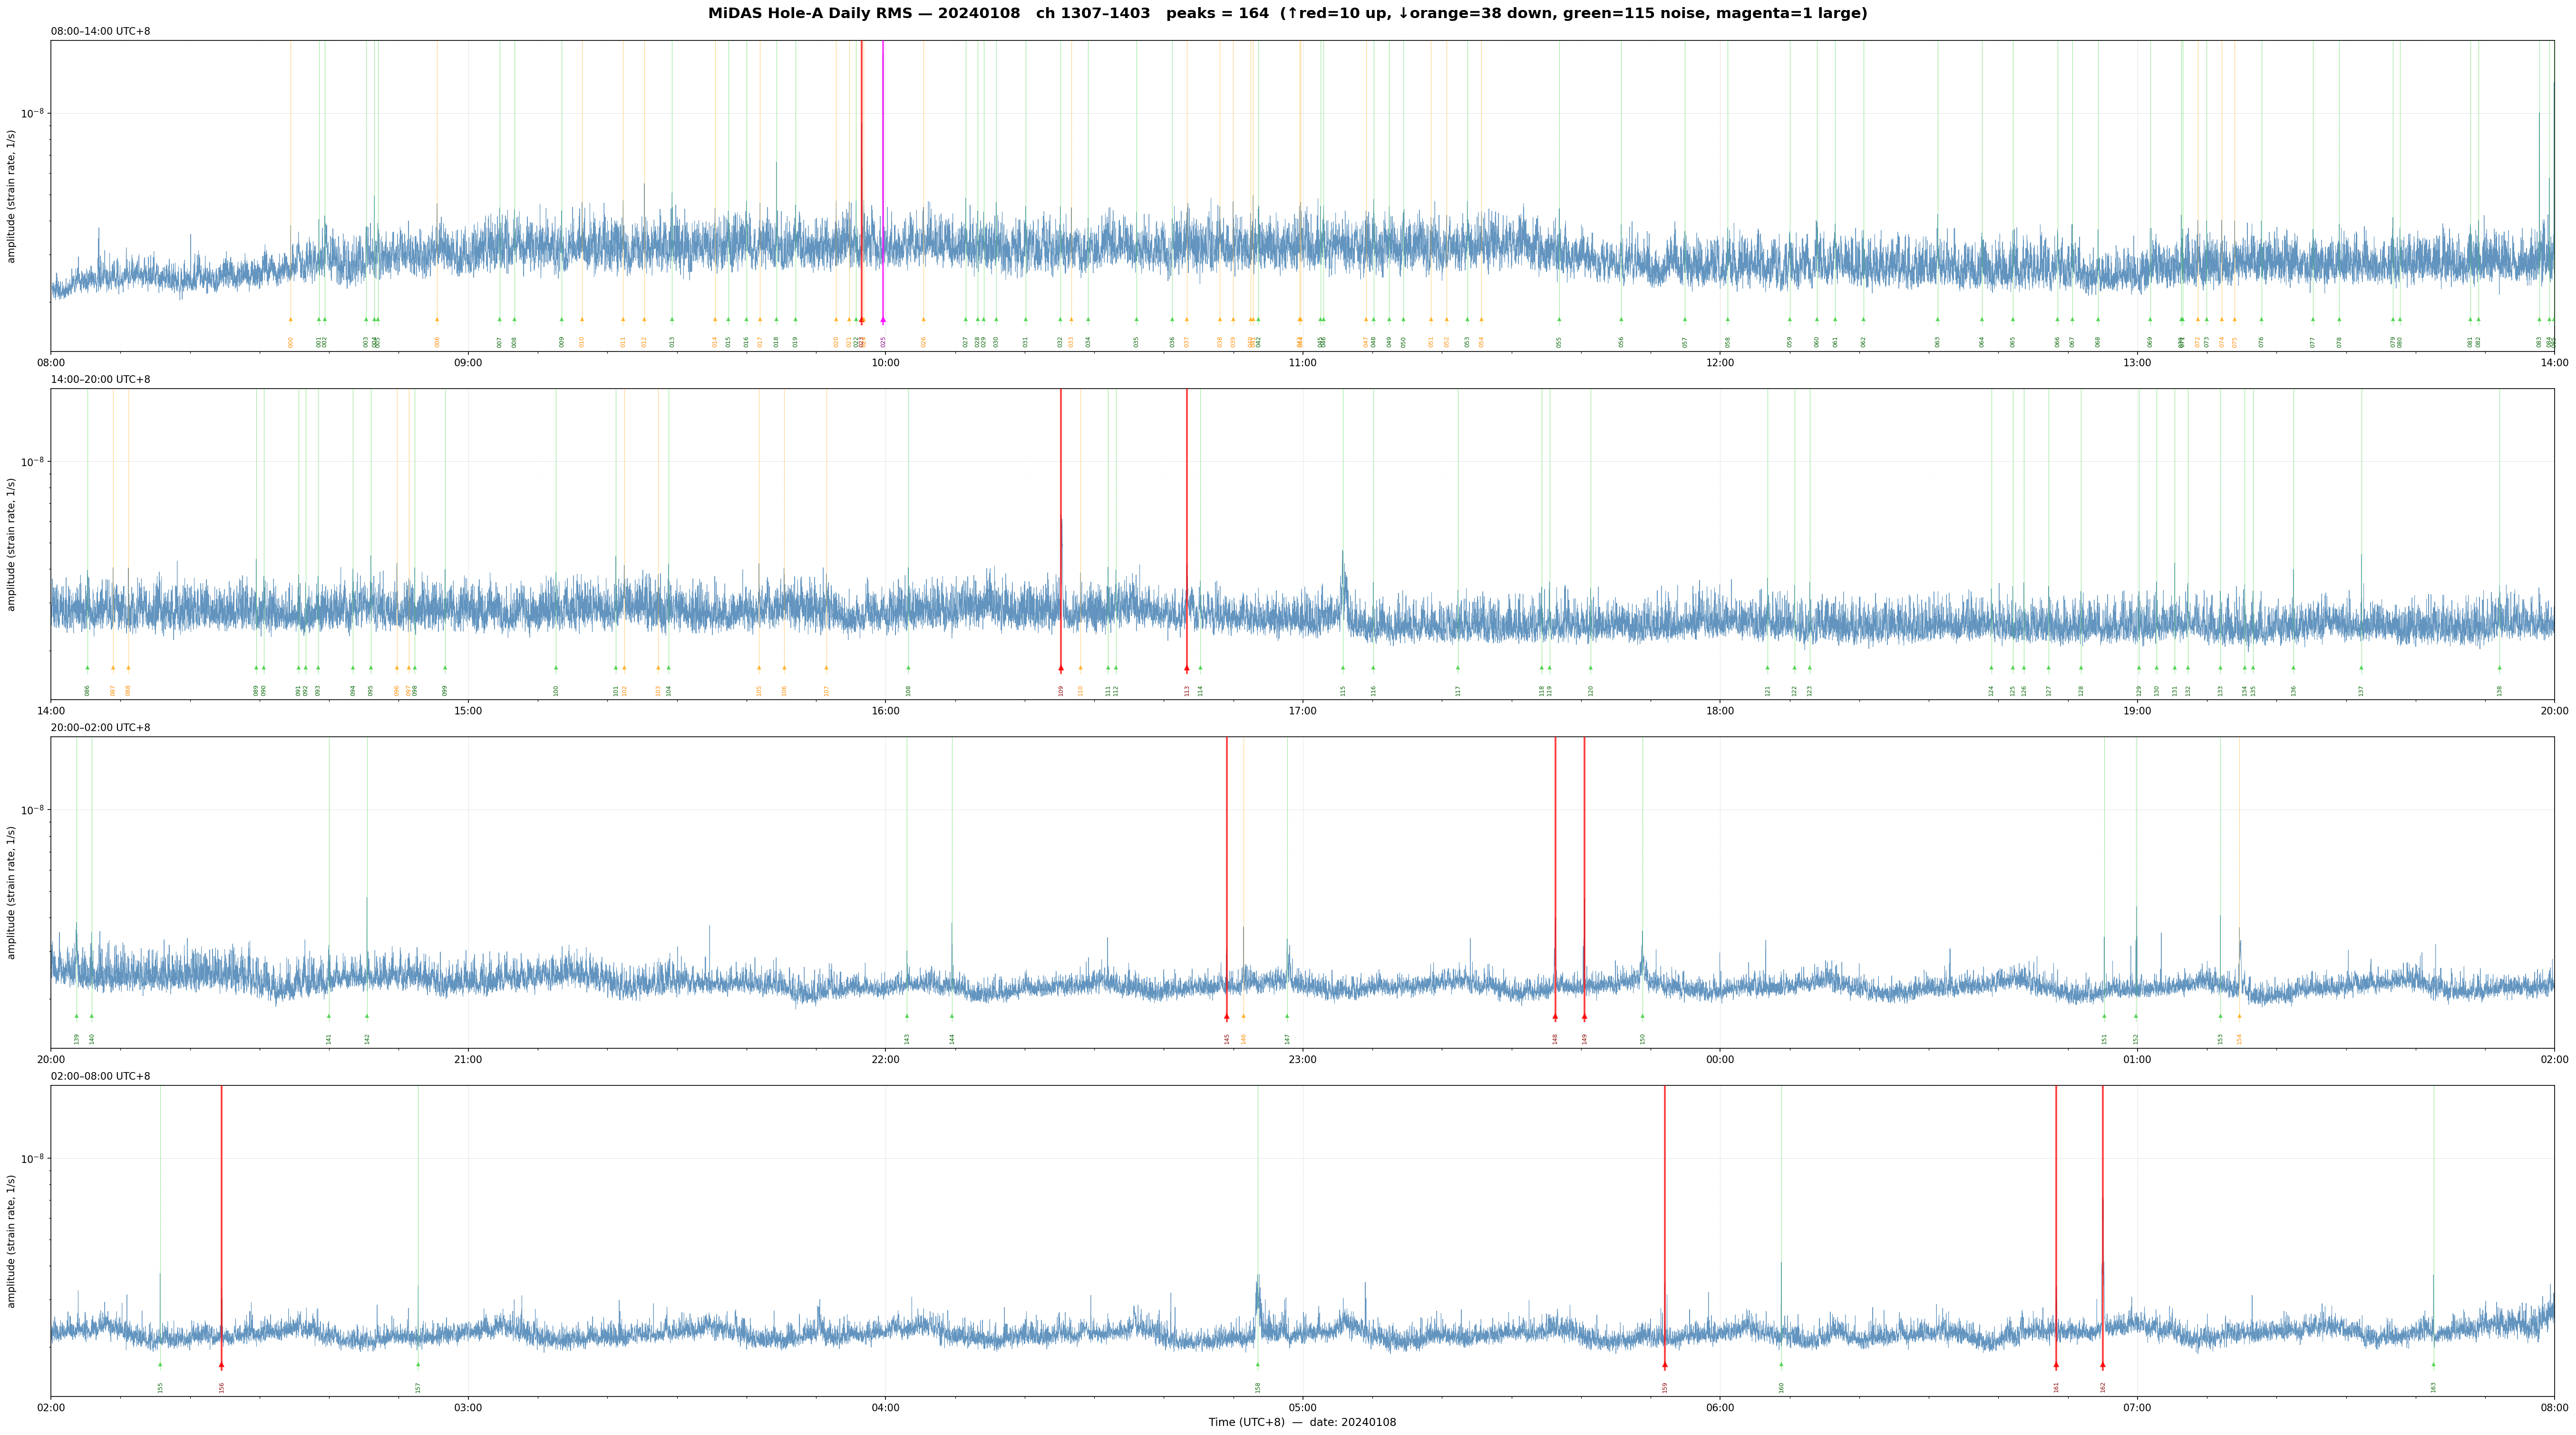Click the "15:00" x-axis tick label

coord(468,711)
